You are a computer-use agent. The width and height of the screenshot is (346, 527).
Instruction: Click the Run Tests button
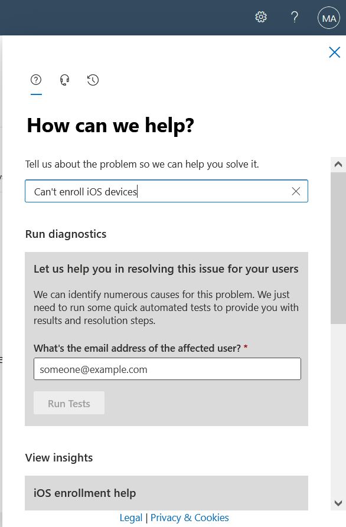pos(69,403)
